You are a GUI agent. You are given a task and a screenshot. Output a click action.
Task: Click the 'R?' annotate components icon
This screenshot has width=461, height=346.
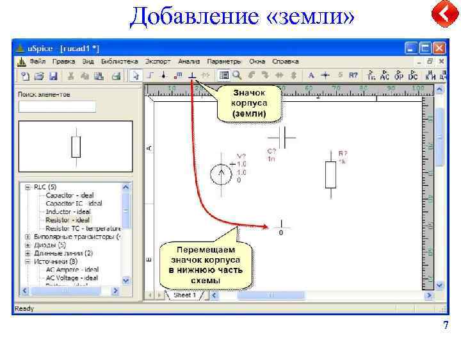[x=353, y=76]
